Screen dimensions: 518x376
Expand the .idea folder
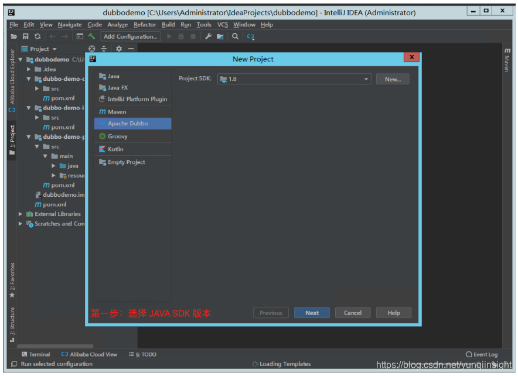point(29,69)
